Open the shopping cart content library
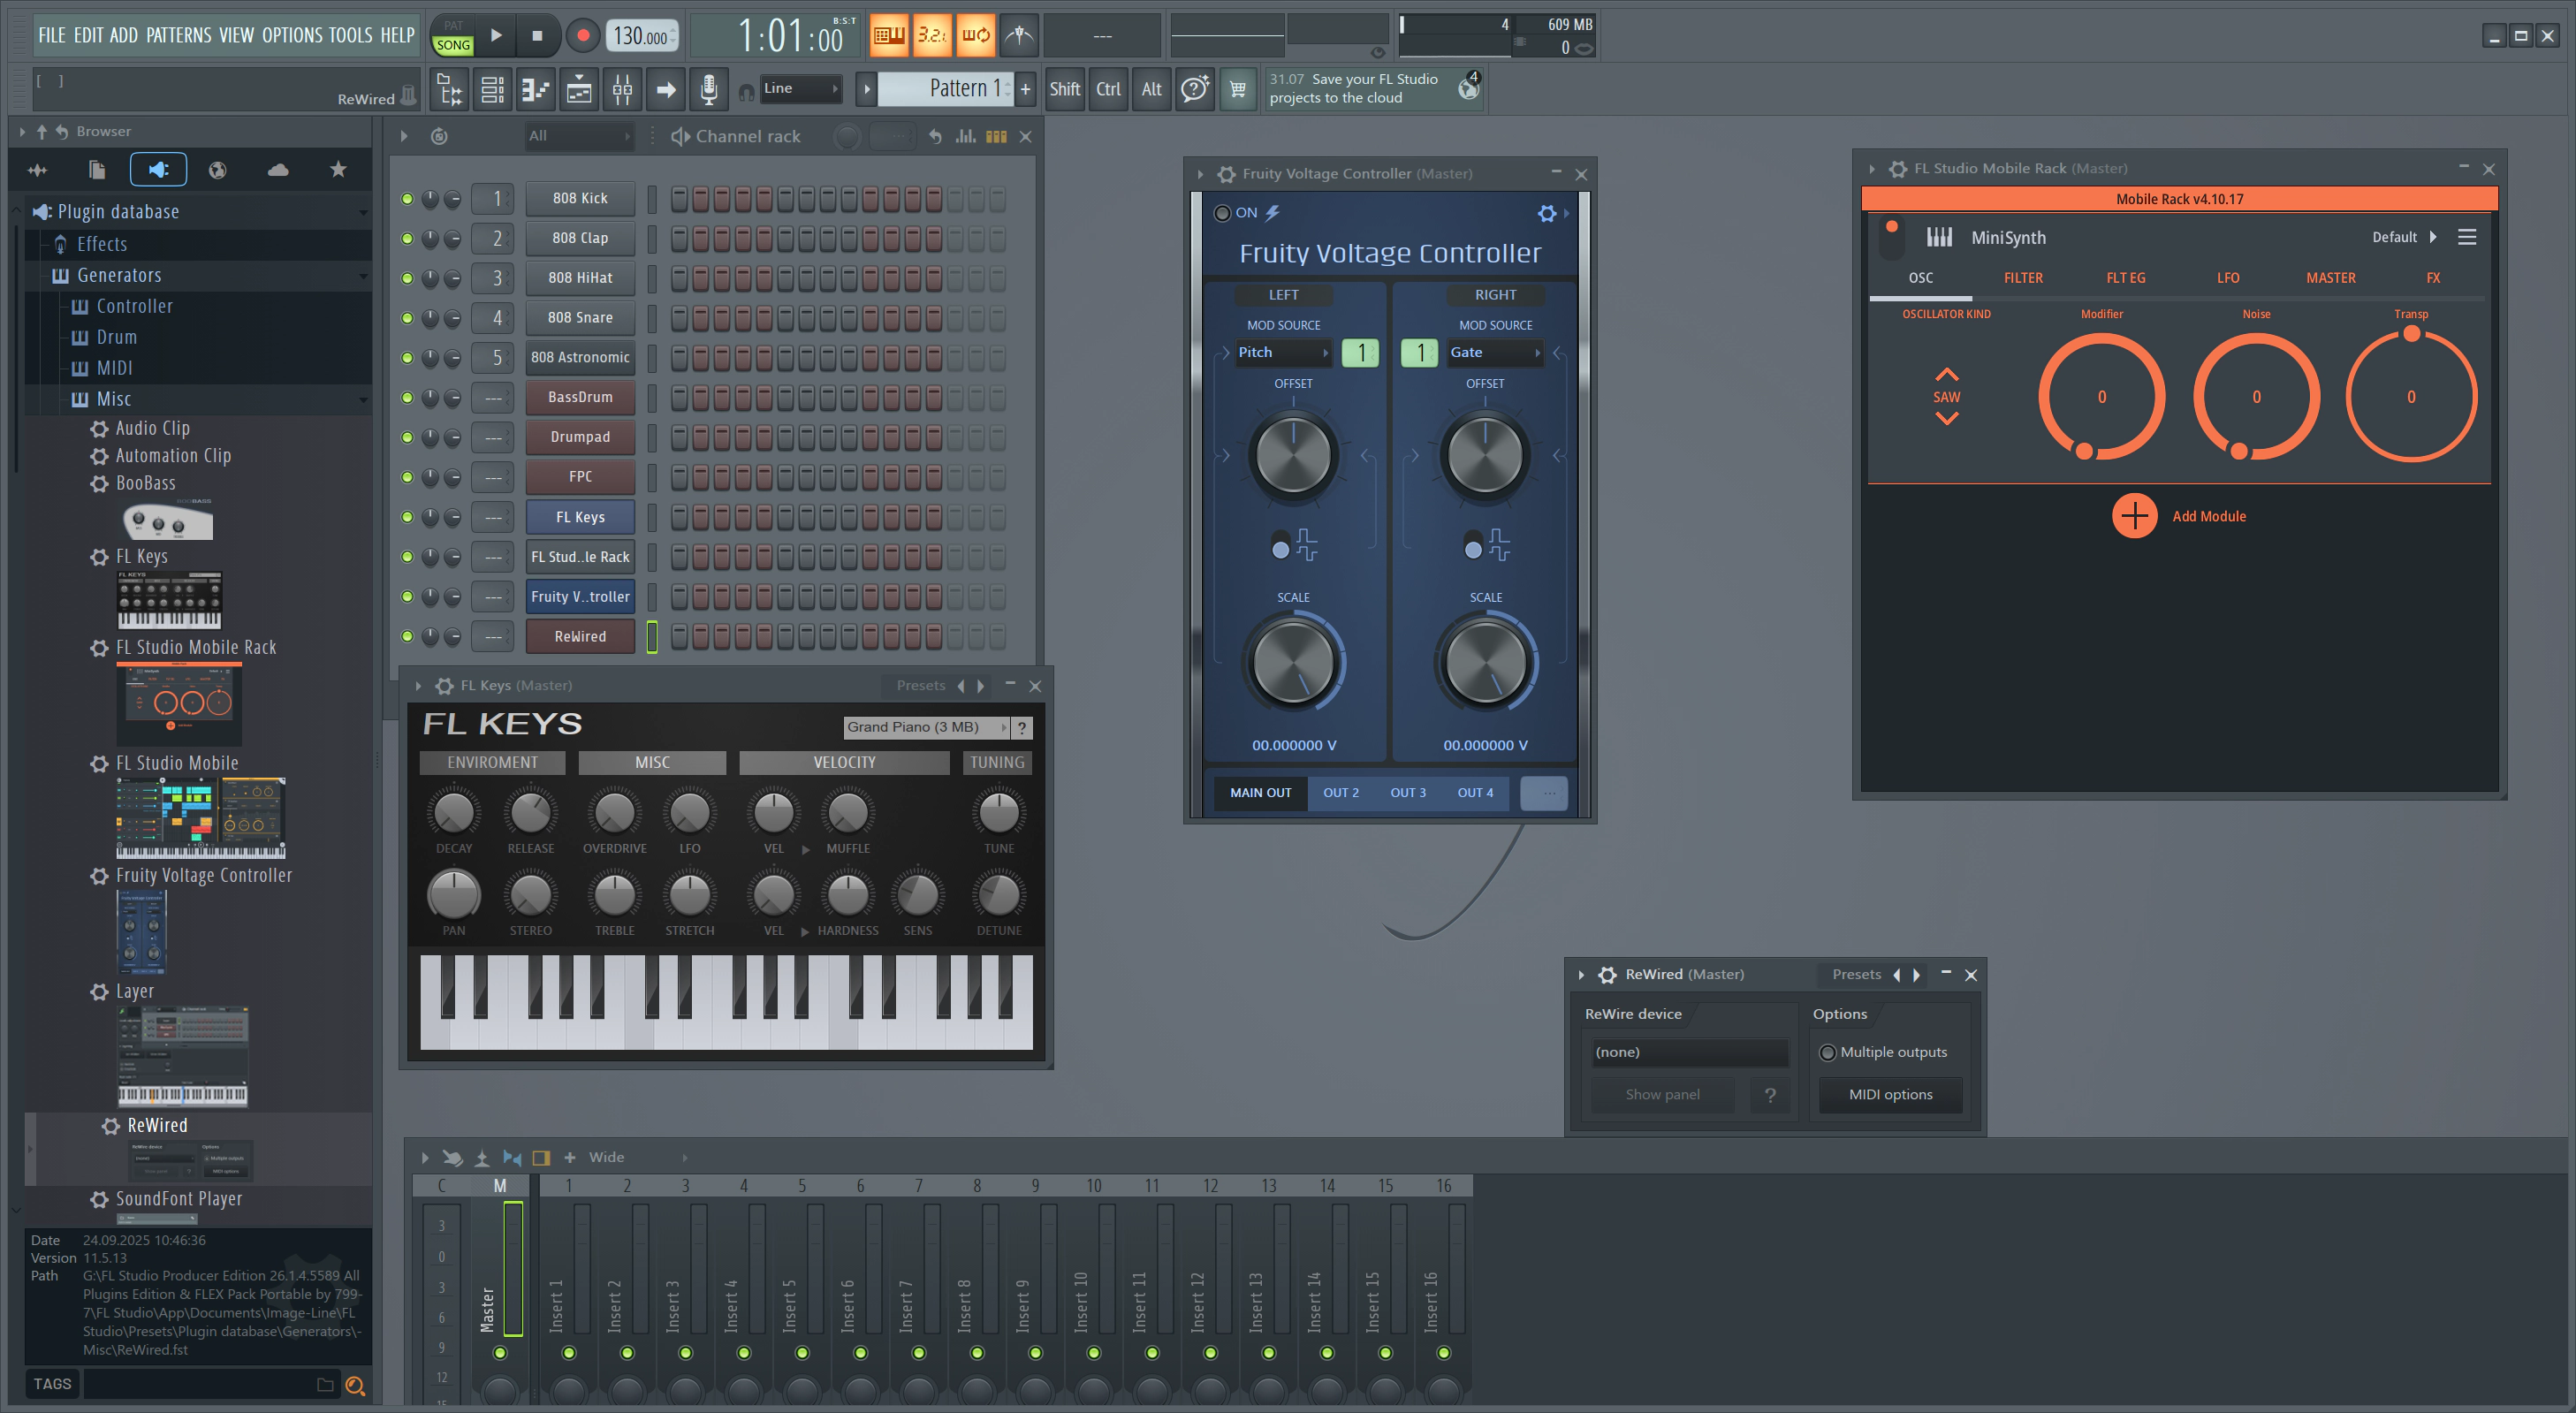 tap(1237, 90)
